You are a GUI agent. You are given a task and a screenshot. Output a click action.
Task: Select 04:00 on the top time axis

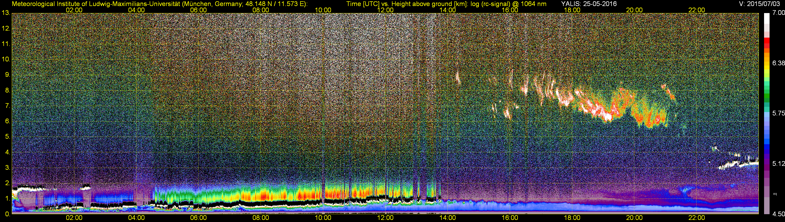(136, 10)
